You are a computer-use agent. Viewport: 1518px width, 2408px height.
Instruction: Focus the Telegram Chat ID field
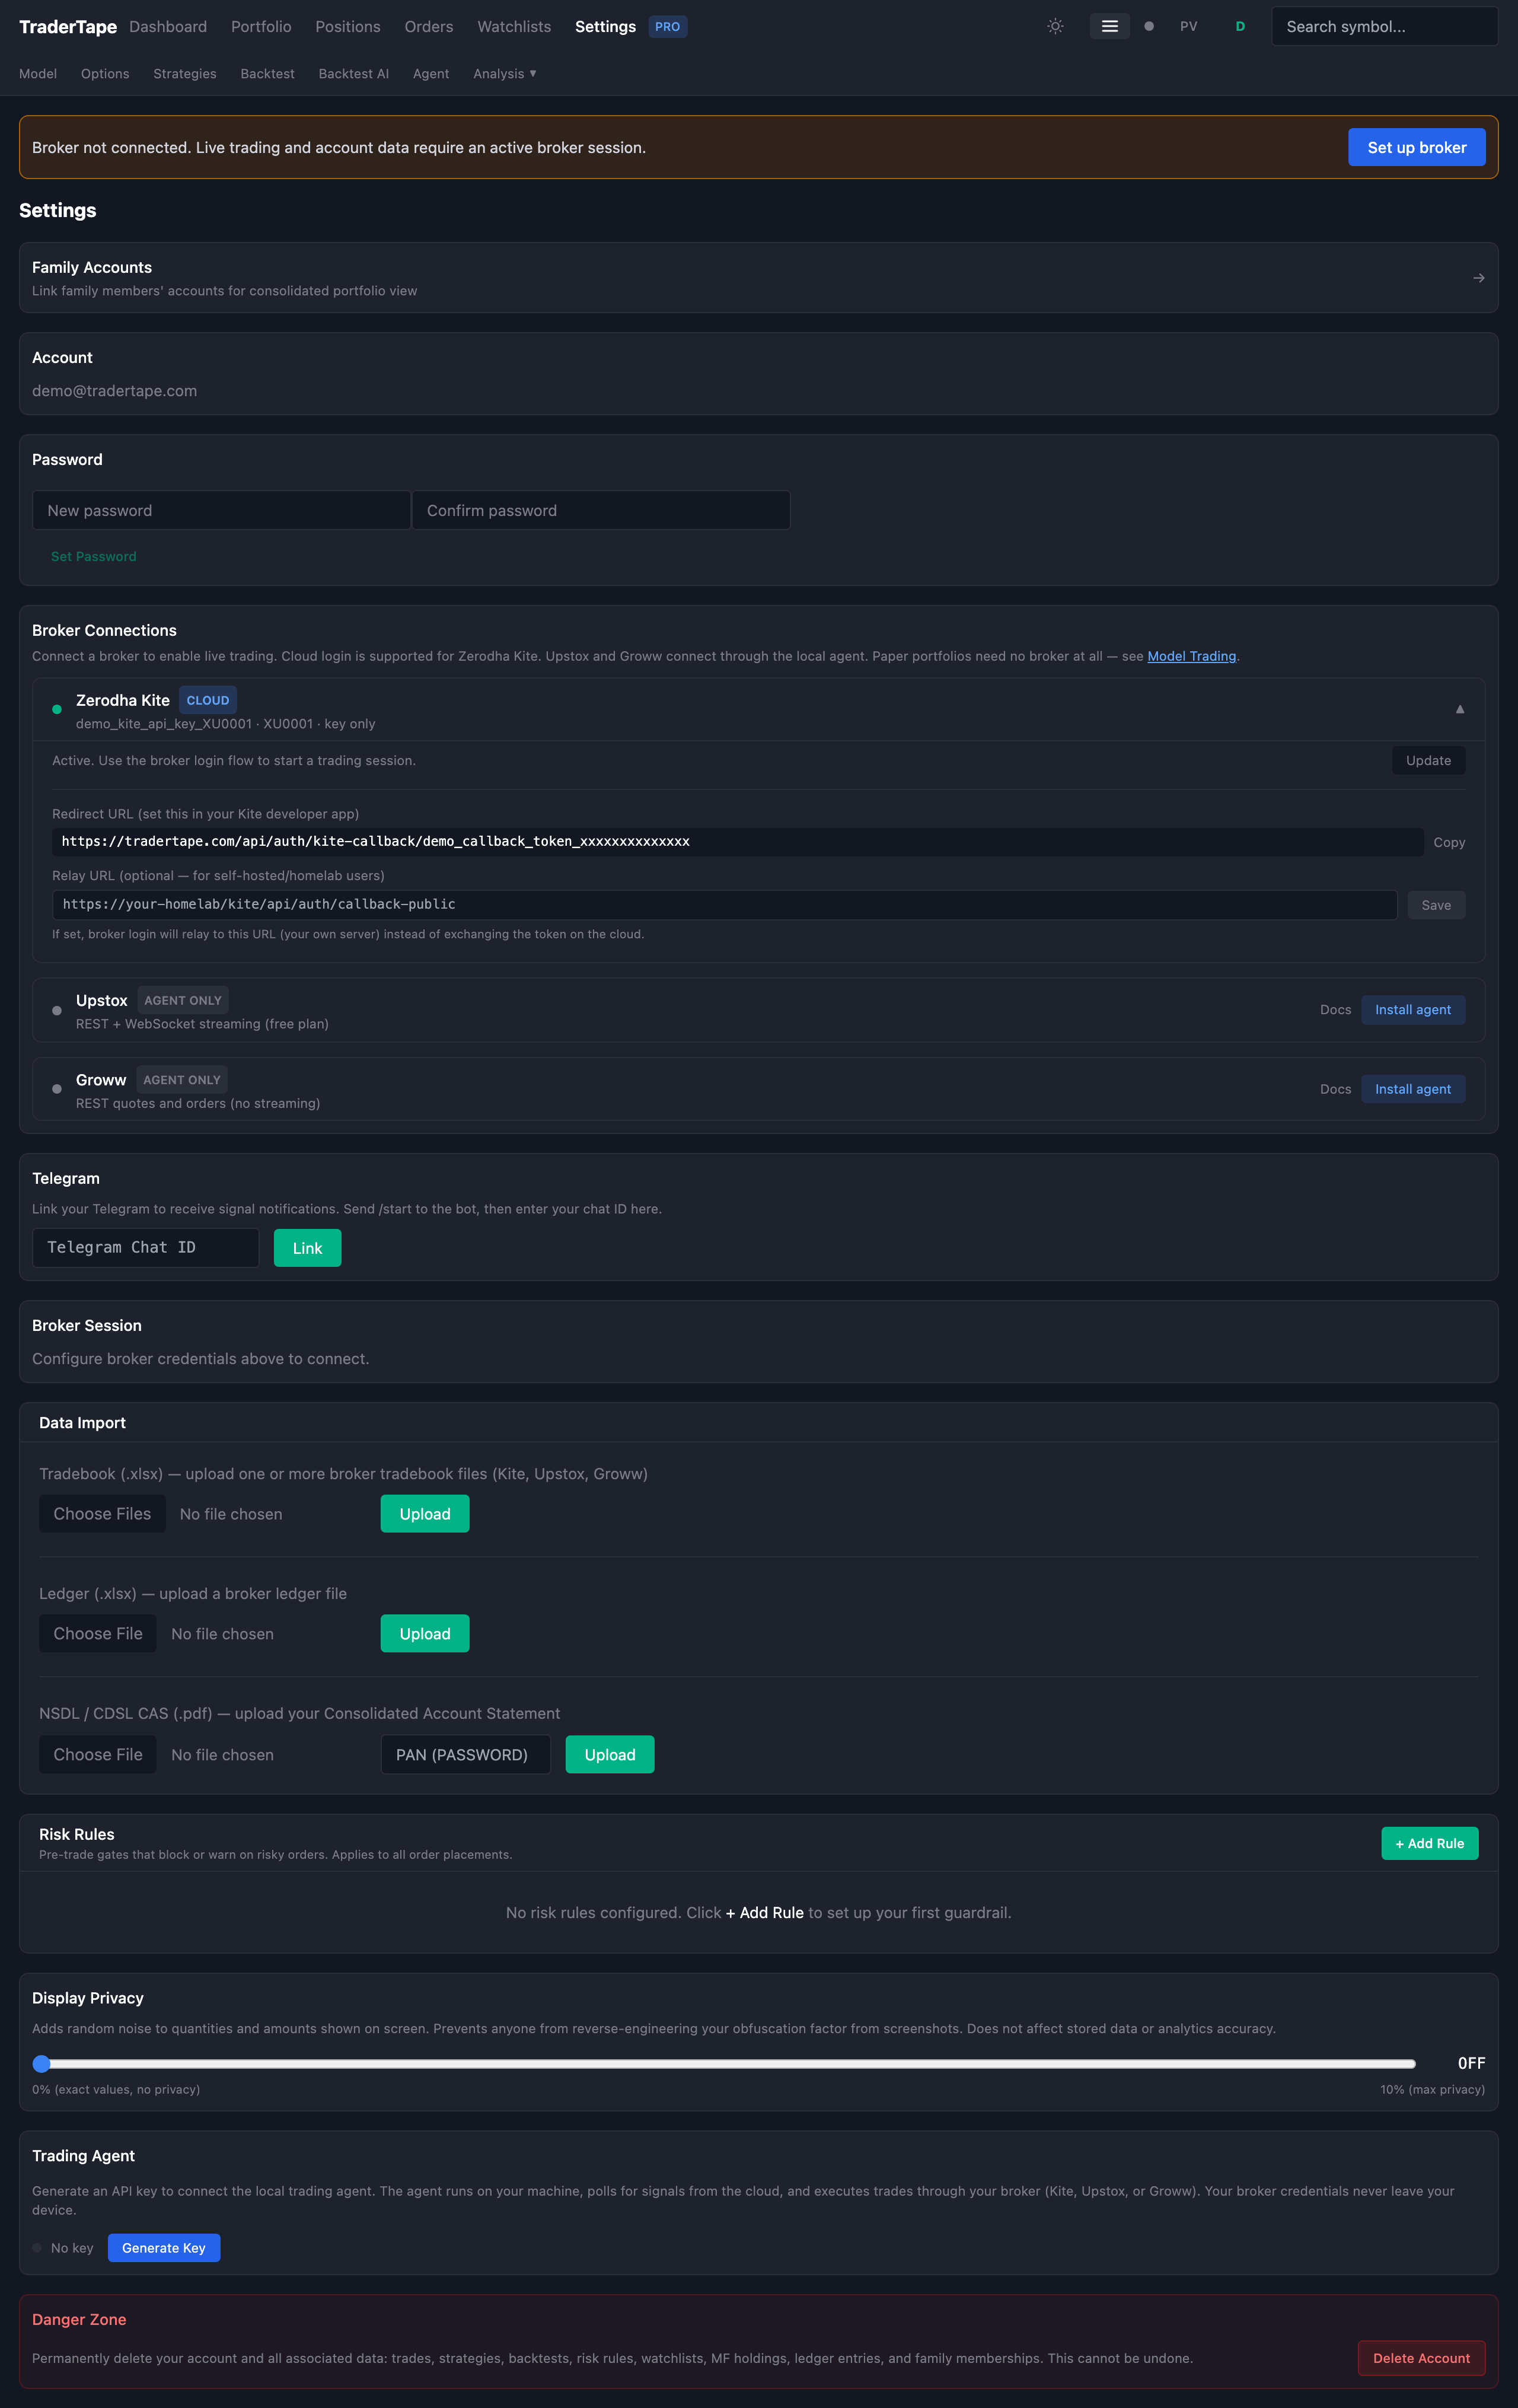(146, 1247)
